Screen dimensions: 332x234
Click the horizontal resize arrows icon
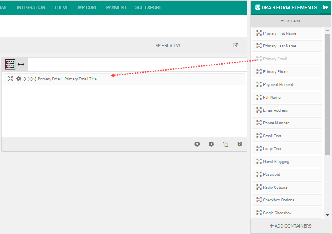21,65
